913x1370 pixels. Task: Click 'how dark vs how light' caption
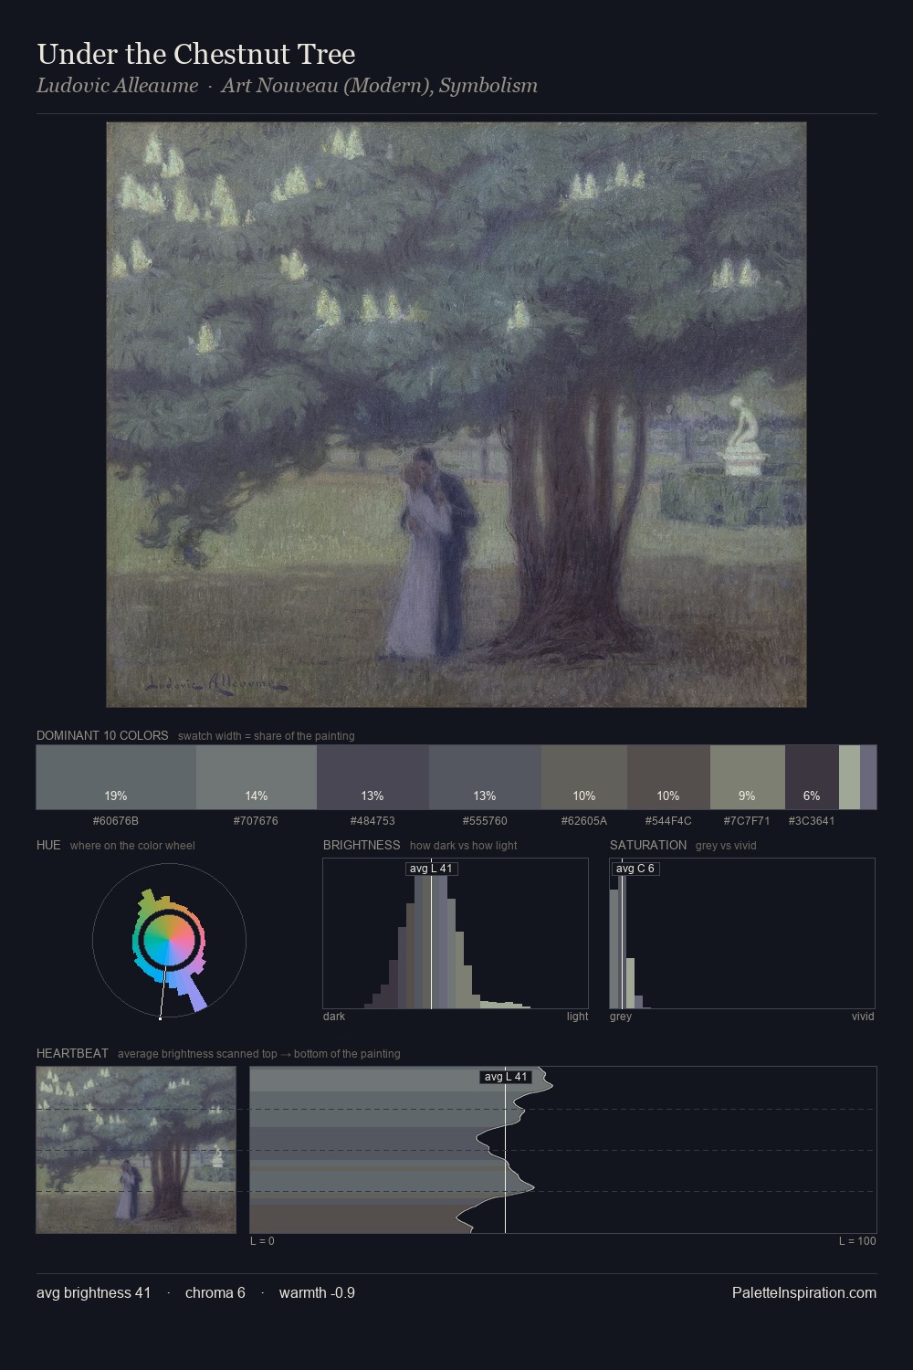pos(464,846)
